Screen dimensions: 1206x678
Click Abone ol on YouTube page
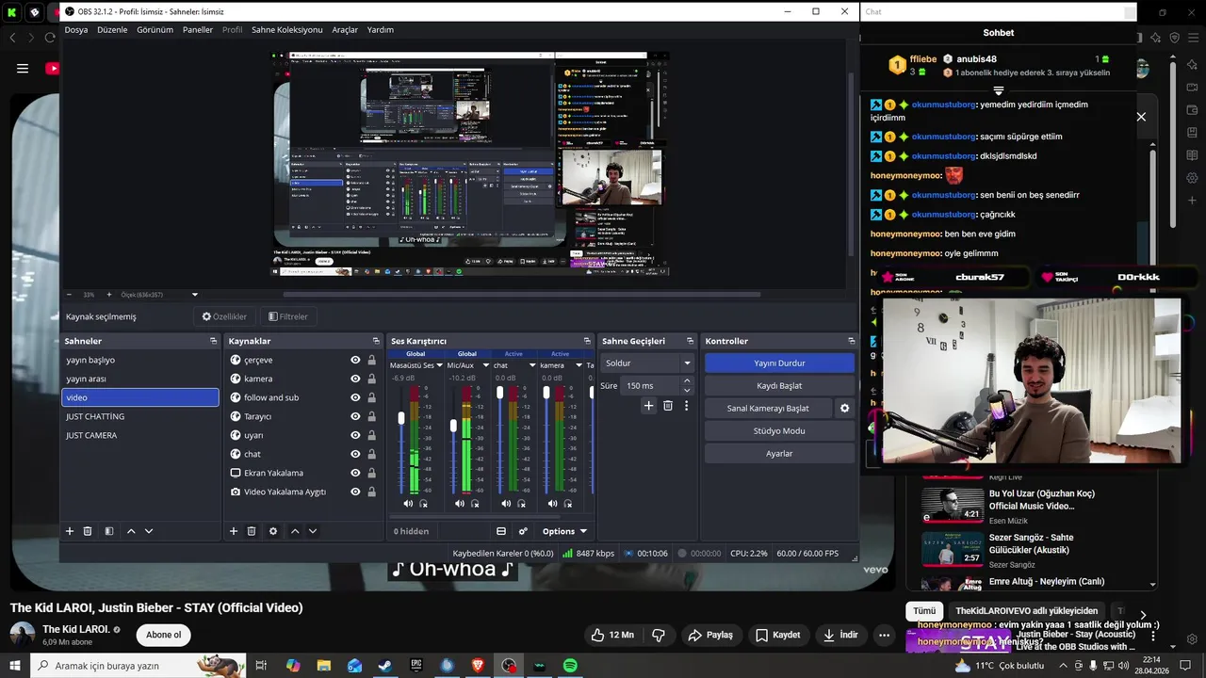pyautogui.click(x=163, y=635)
